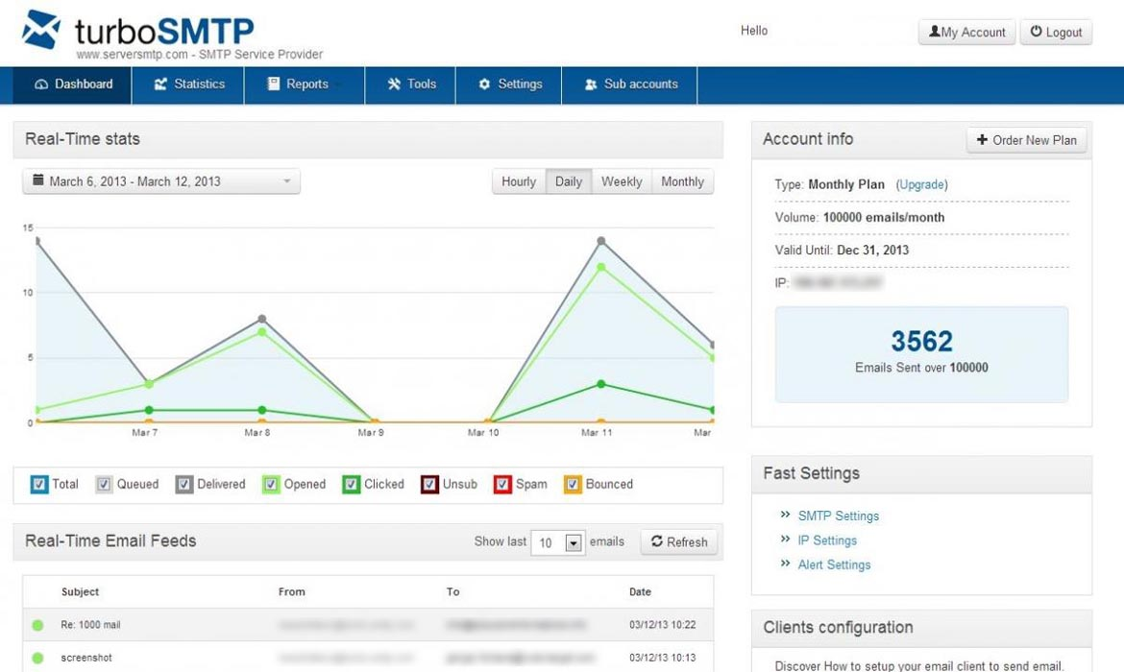Expand the Show last emails count dropdown
This screenshot has width=1124, height=672.
[x=574, y=542]
